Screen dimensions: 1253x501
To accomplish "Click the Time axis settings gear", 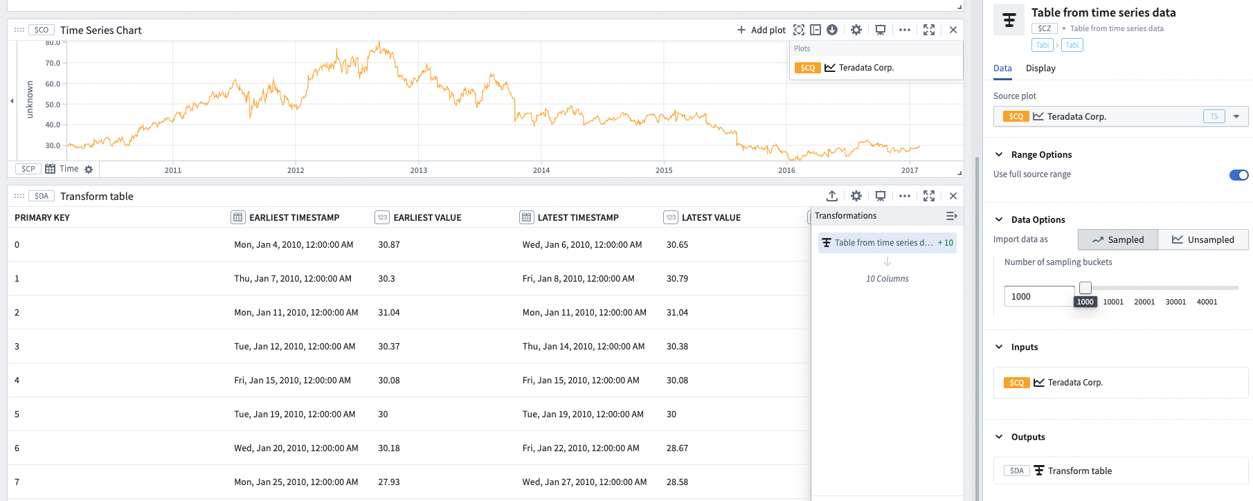I will tap(89, 169).
